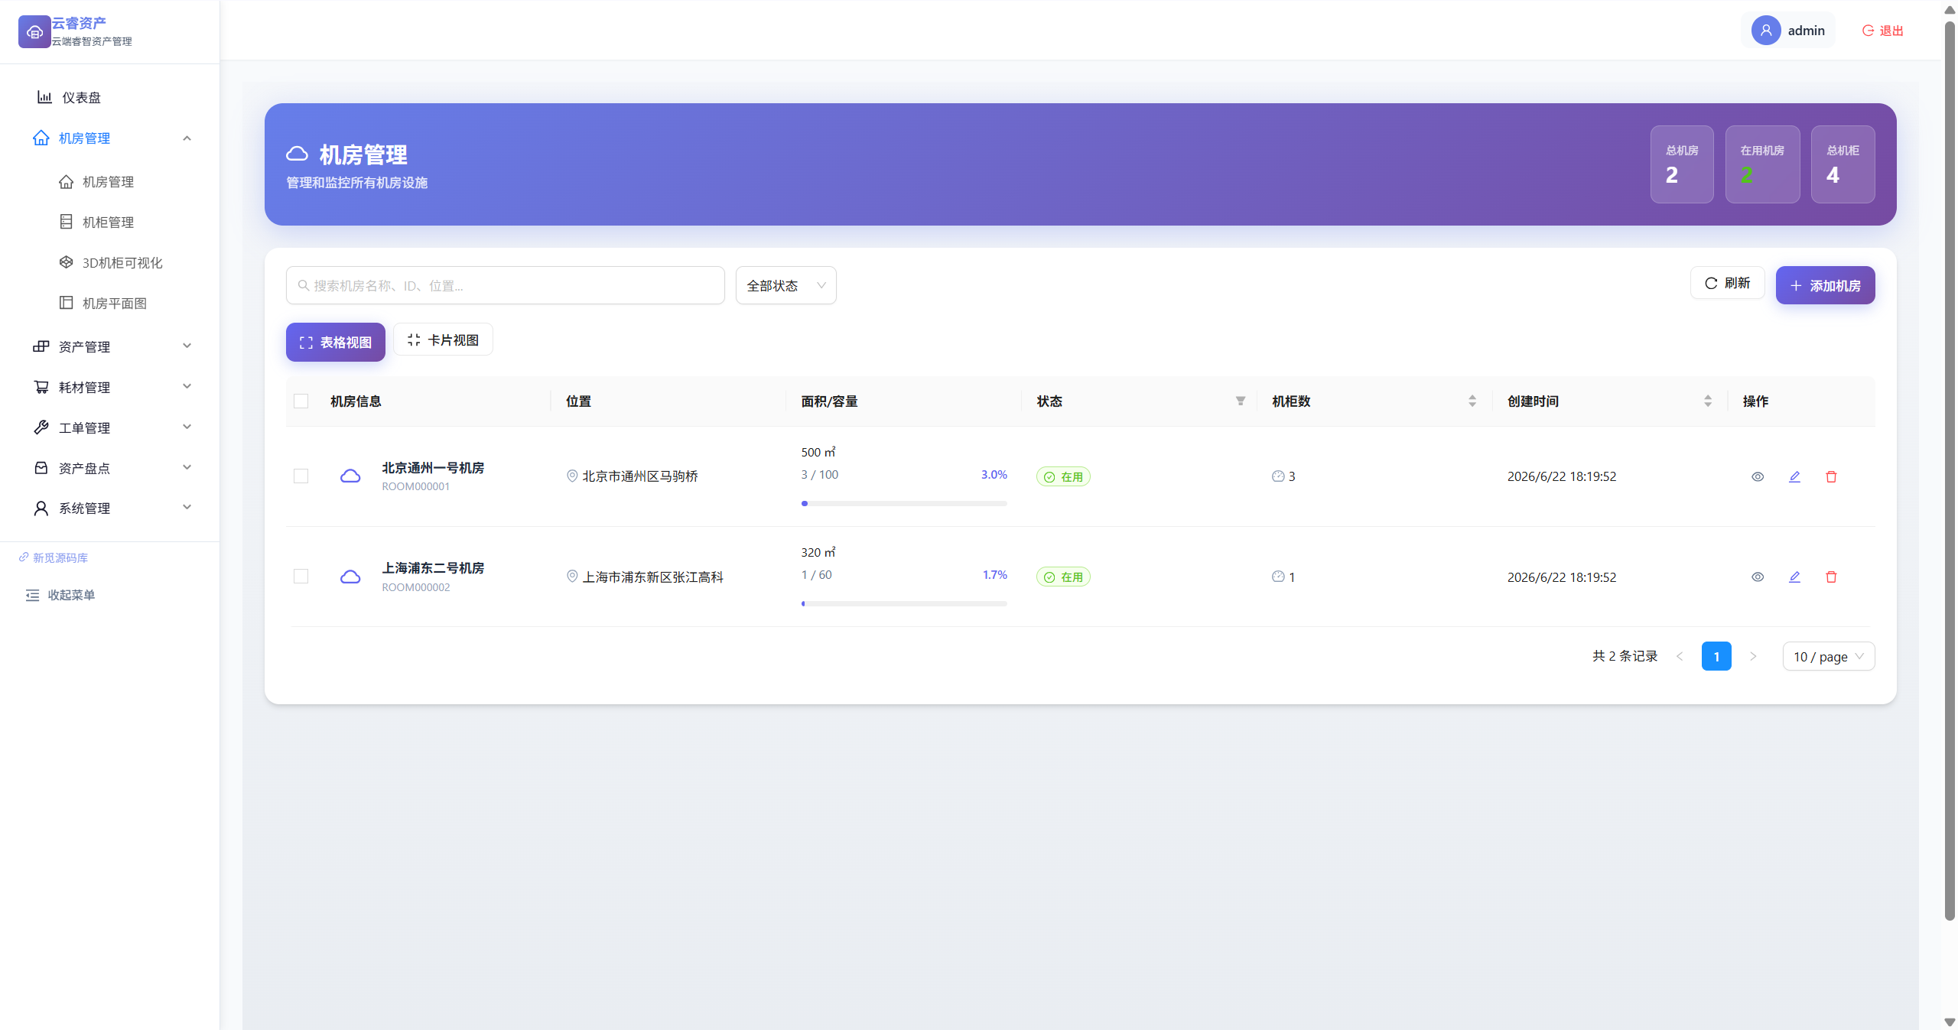Click the 总机房 statistic card
This screenshot has width=1958, height=1030.
1682,164
